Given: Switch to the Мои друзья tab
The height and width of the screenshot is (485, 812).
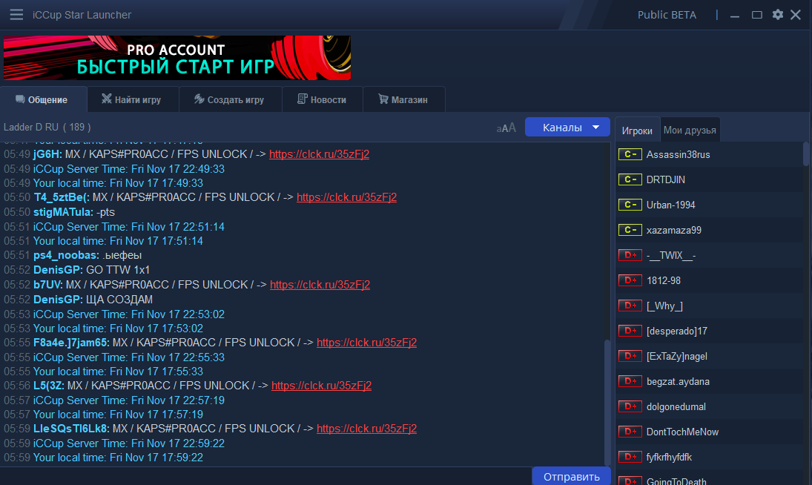Looking at the screenshot, I should [690, 131].
